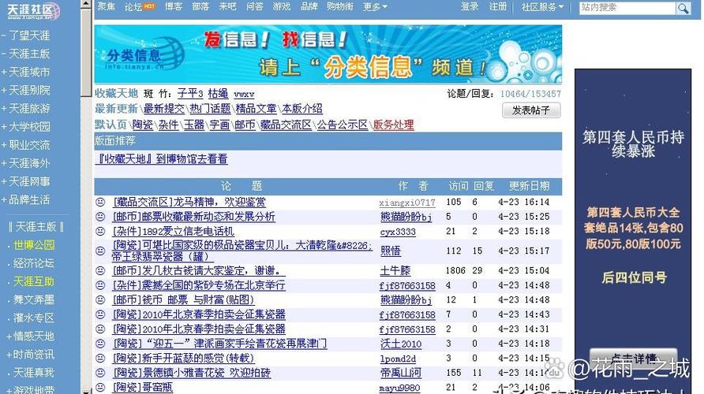Open moderator 子平3 profile
Screen dimensions: 704x394
tap(190, 94)
